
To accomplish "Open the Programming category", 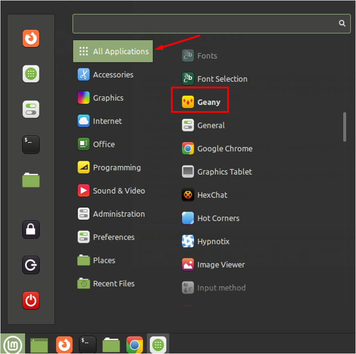I will pyautogui.click(x=109, y=167).
